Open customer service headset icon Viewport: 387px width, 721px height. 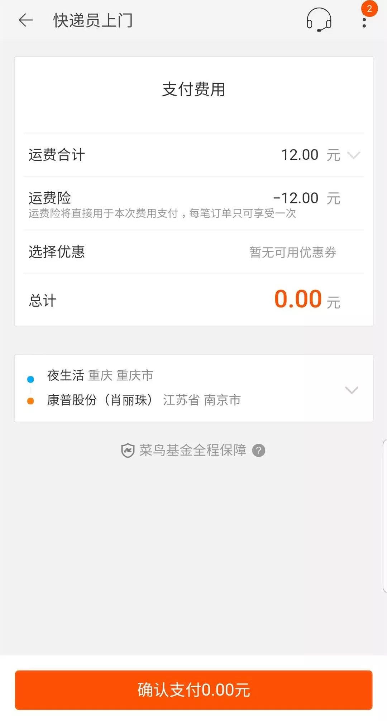click(319, 20)
